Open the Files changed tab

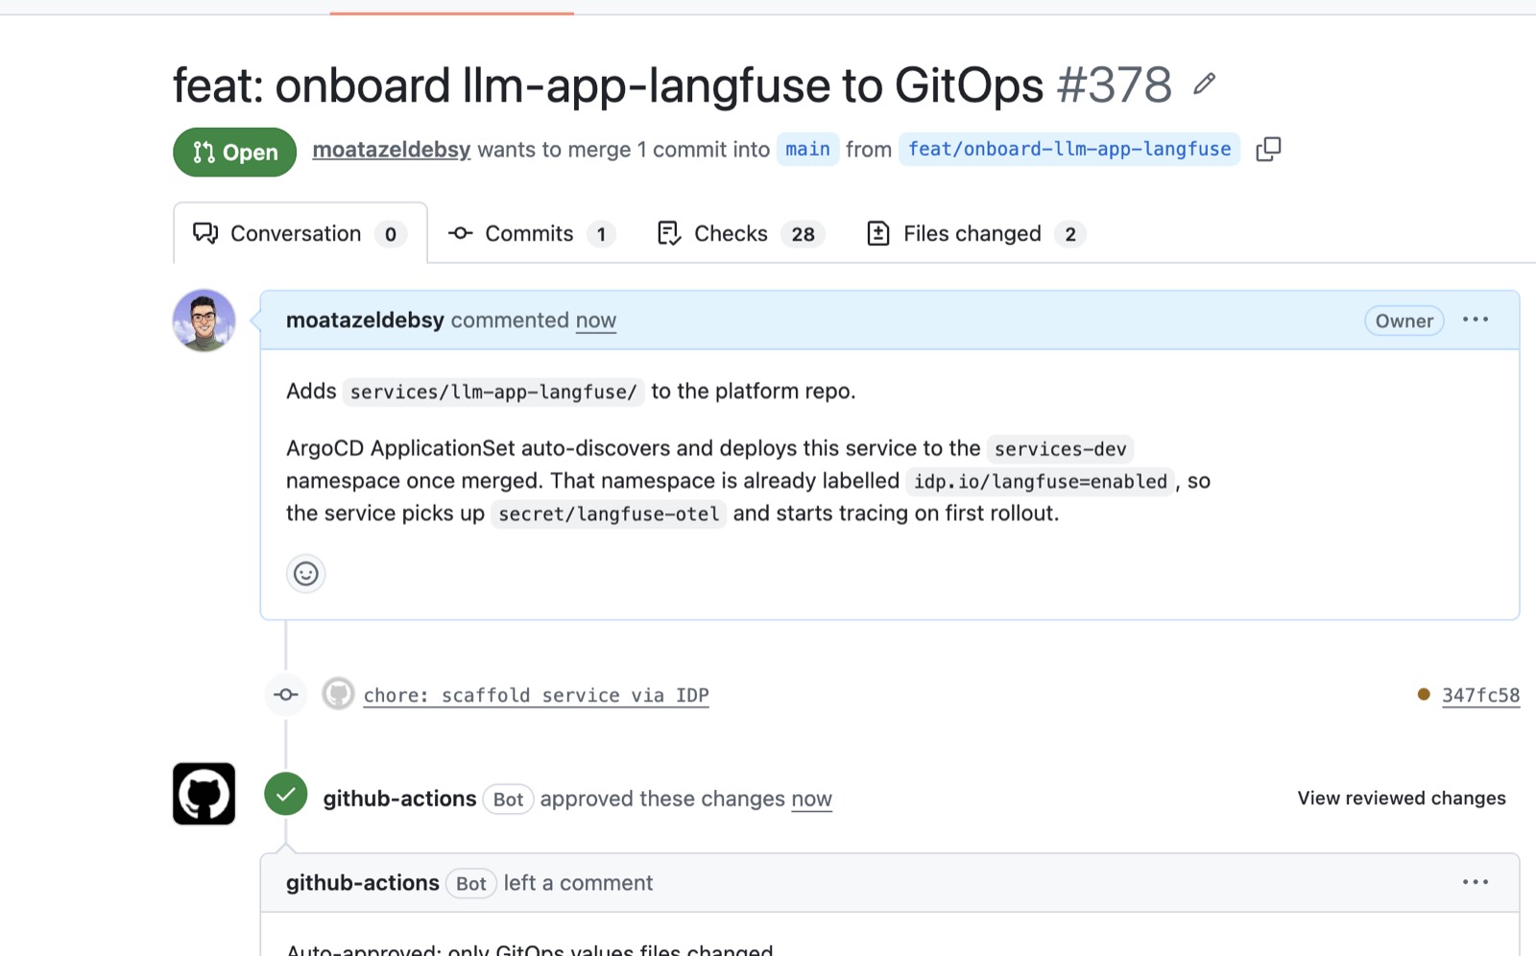[975, 233]
